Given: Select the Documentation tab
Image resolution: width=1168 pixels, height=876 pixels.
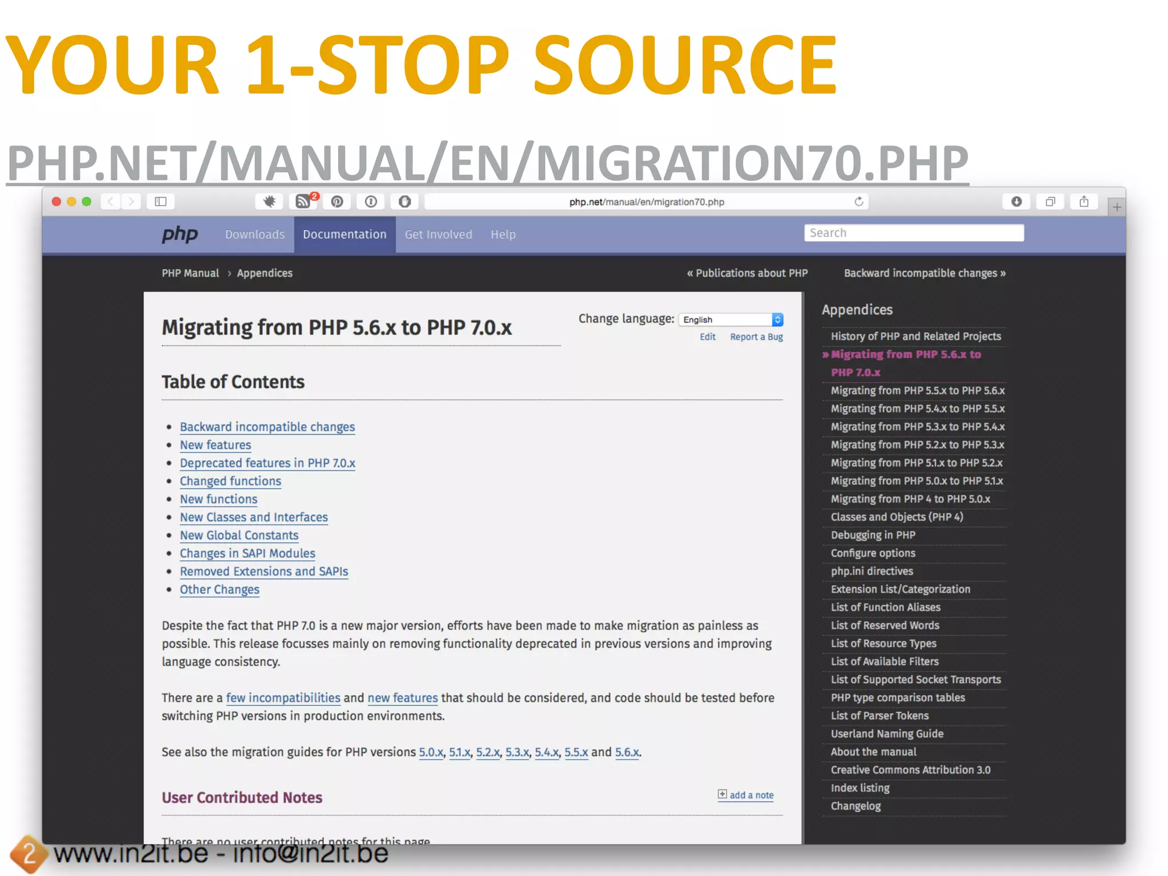Looking at the screenshot, I should point(344,234).
